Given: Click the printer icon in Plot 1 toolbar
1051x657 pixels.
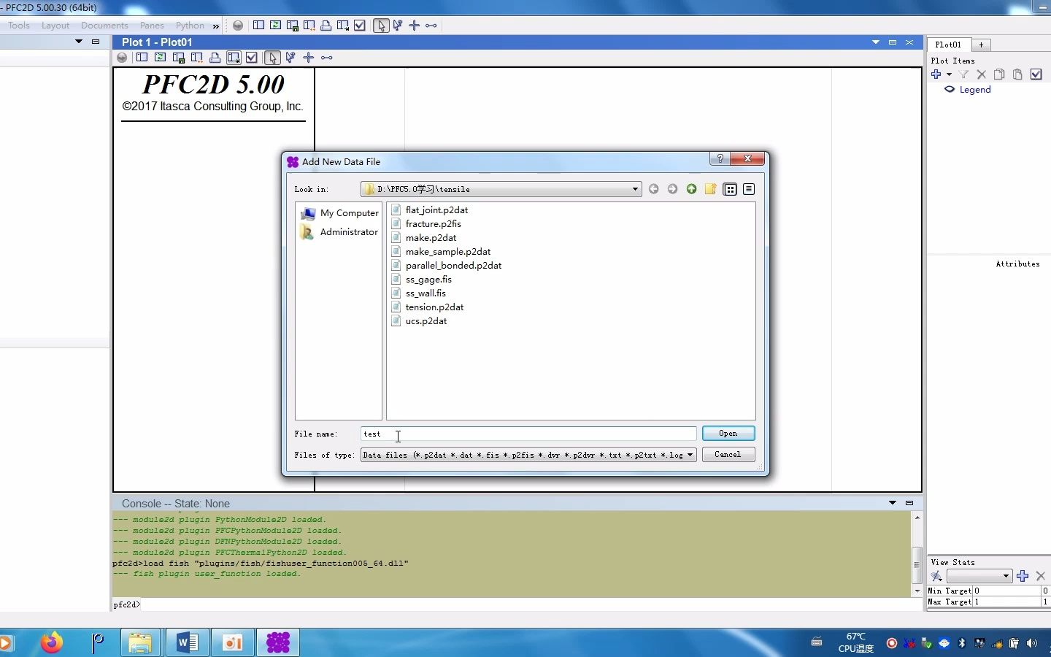Looking at the screenshot, I should [215, 58].
